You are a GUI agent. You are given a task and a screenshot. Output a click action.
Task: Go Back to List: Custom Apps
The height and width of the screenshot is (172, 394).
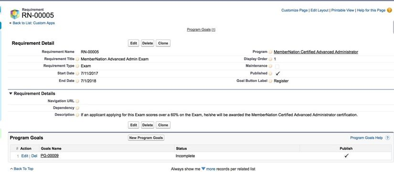pyautogui.click(x=34, y=23)
